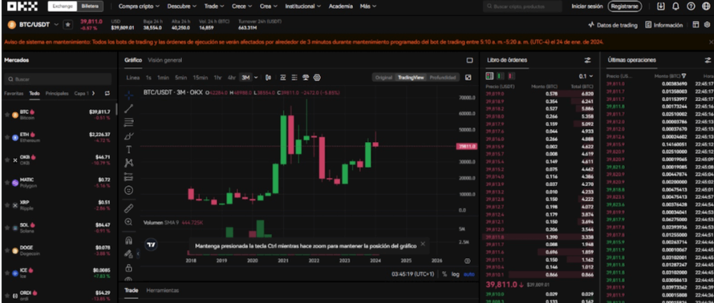
Task: Show combined buy and sell order book view
Action: 489,76
